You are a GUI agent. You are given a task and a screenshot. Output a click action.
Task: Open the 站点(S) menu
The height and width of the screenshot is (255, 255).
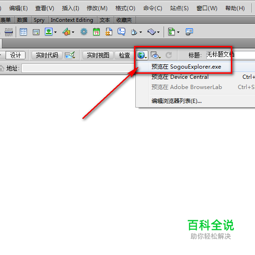179,8
